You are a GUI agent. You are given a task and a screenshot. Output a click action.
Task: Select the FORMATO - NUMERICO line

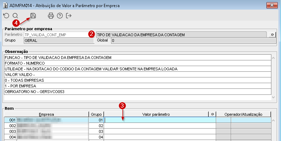(x=137, y=63)
